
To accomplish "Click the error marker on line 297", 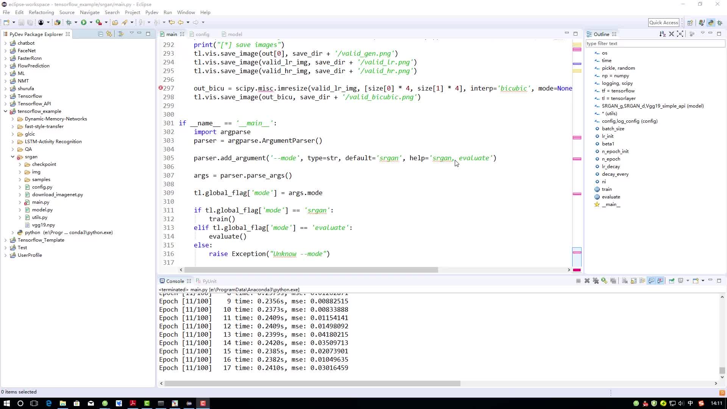I will (x=161, y=88).
